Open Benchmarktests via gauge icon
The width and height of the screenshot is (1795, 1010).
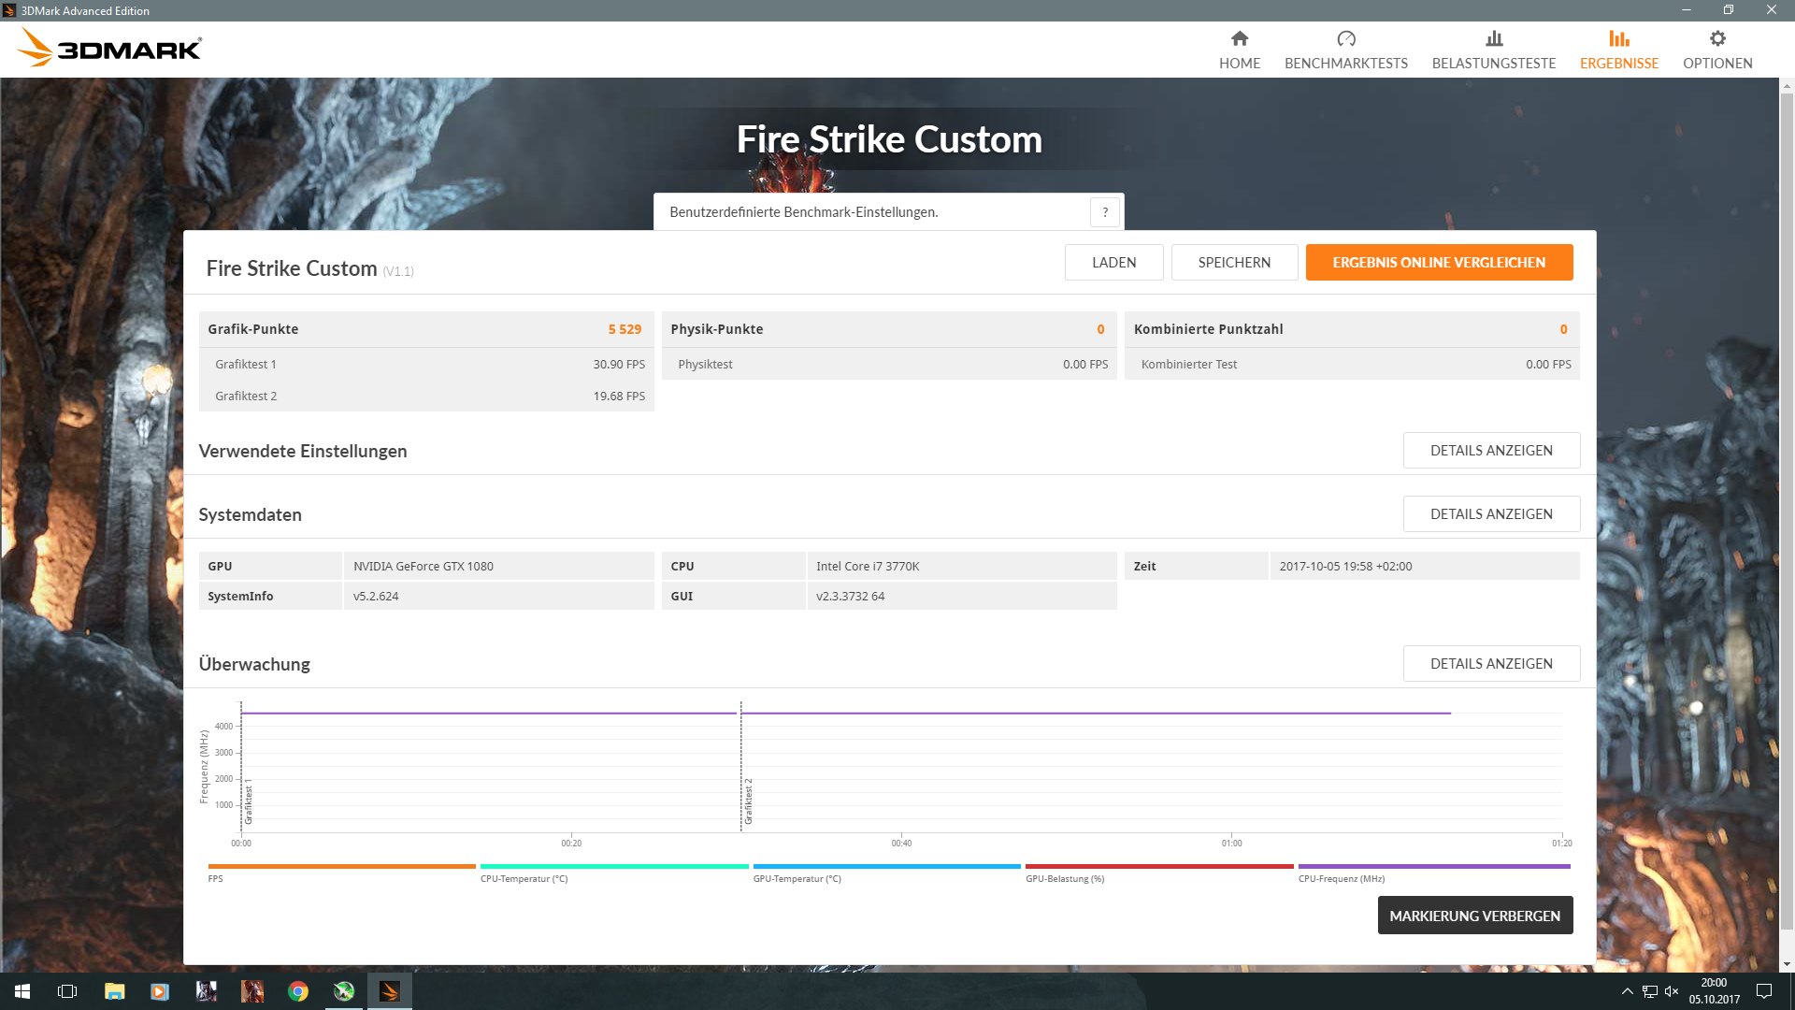click(1345, 38)
